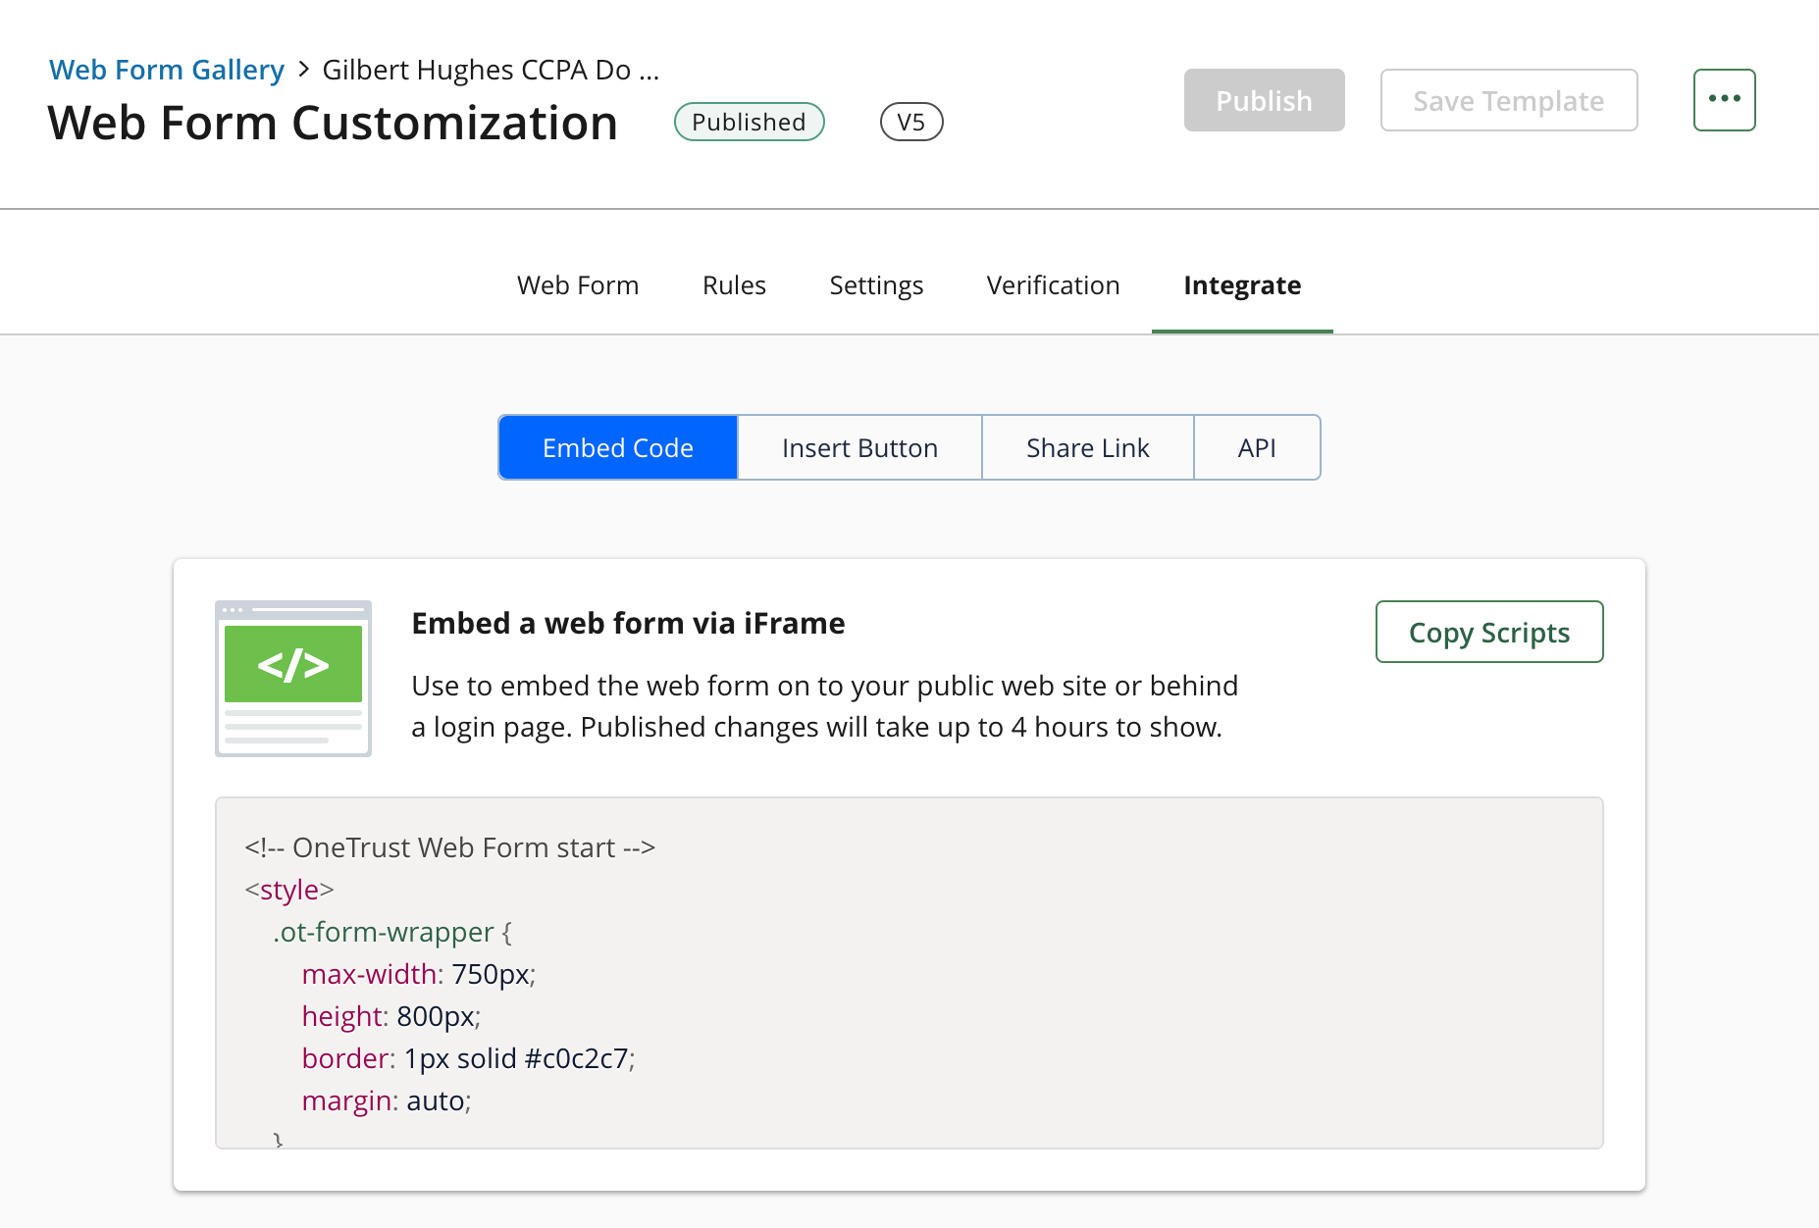Select the Verification tab
Image resolution: width=1819 pixels, height=1228 pixels.
1053,285
